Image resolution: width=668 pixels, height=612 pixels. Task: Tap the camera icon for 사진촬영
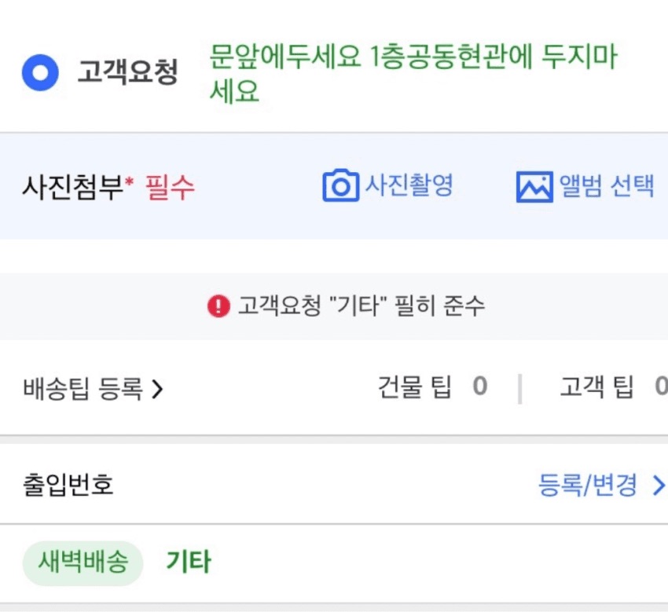click(x=340, y=186)
